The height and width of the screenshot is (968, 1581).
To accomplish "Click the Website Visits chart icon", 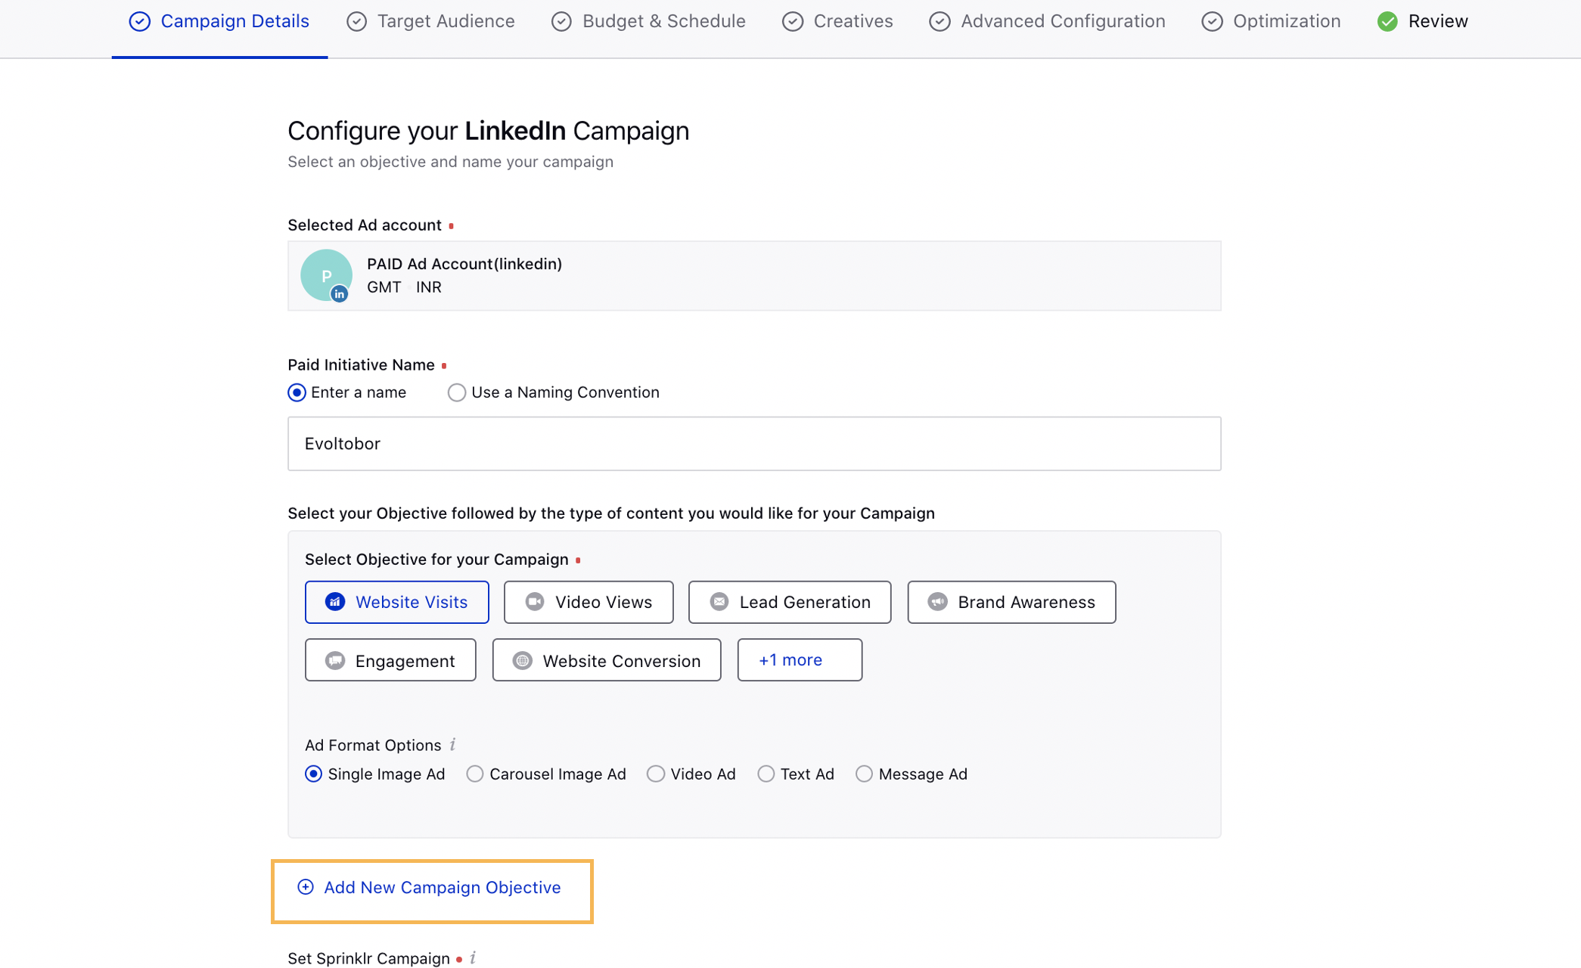I will pos(335,602).
